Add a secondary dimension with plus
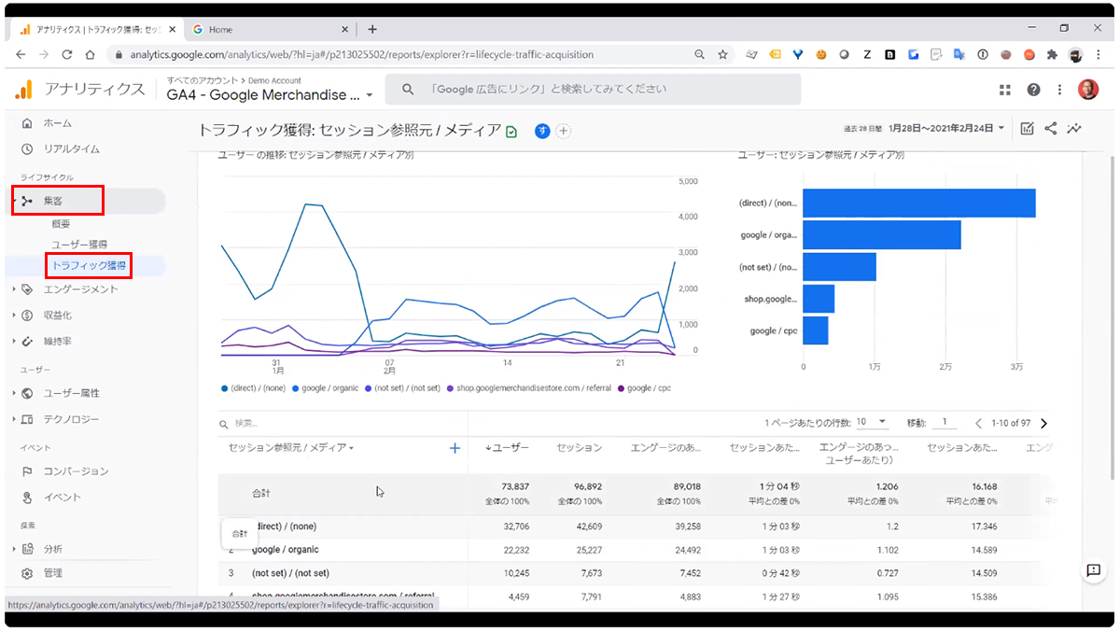Image resolution: width=1120 pixels, height=632 pixels. [x=455, y=448]
